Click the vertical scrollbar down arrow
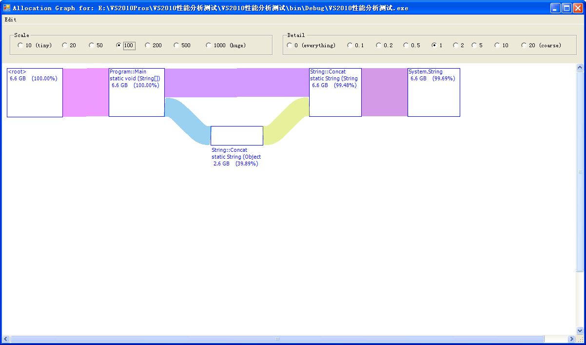Viewport: 586px width, 345px height. [x=580, y=330]
